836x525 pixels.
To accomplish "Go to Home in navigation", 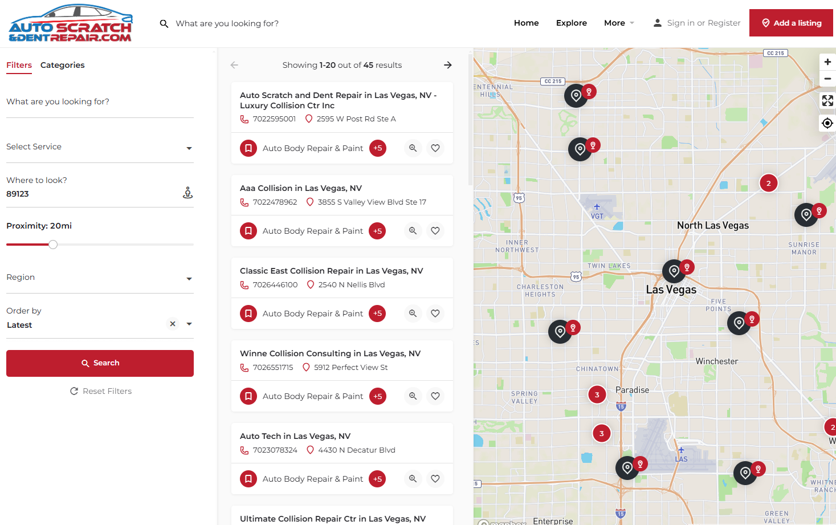I will pos(526,23).
